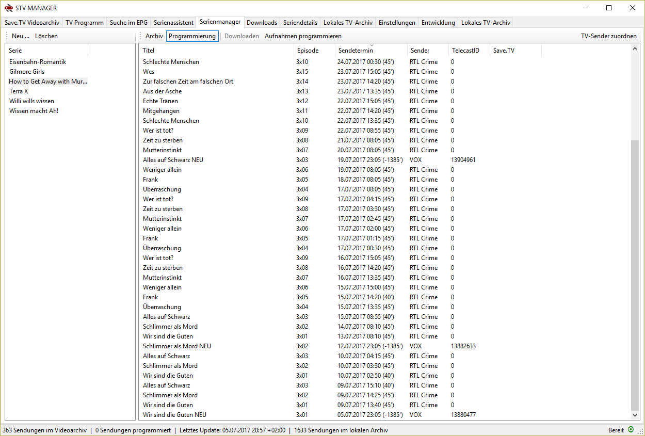Open the Save.TV Videoarchiv tab
The image size is (645, 436).
[x=32, y=23]
